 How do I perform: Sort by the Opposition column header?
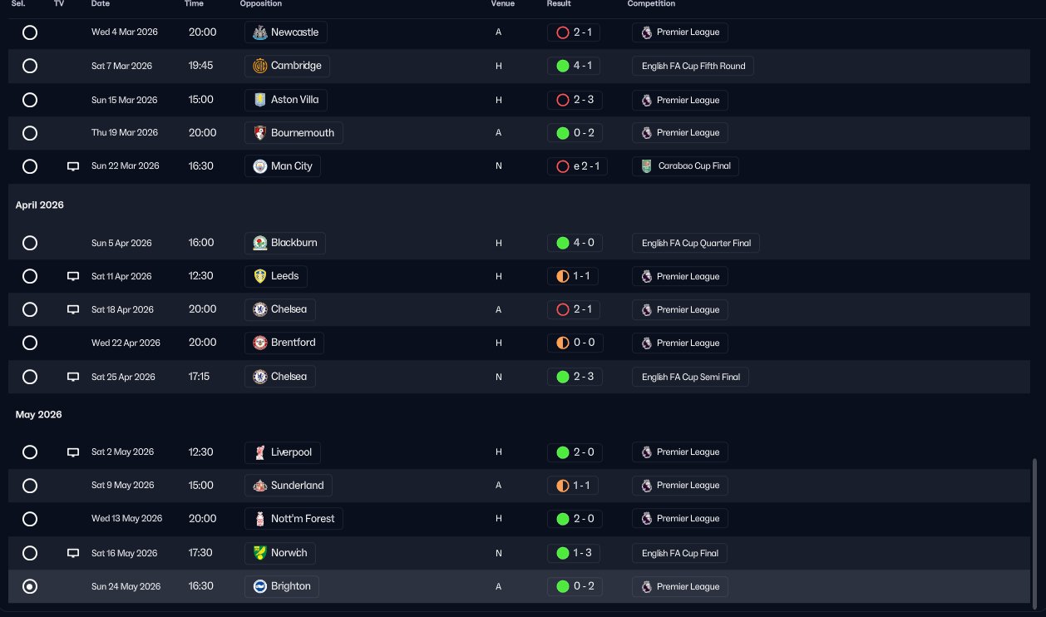(260, 4)
